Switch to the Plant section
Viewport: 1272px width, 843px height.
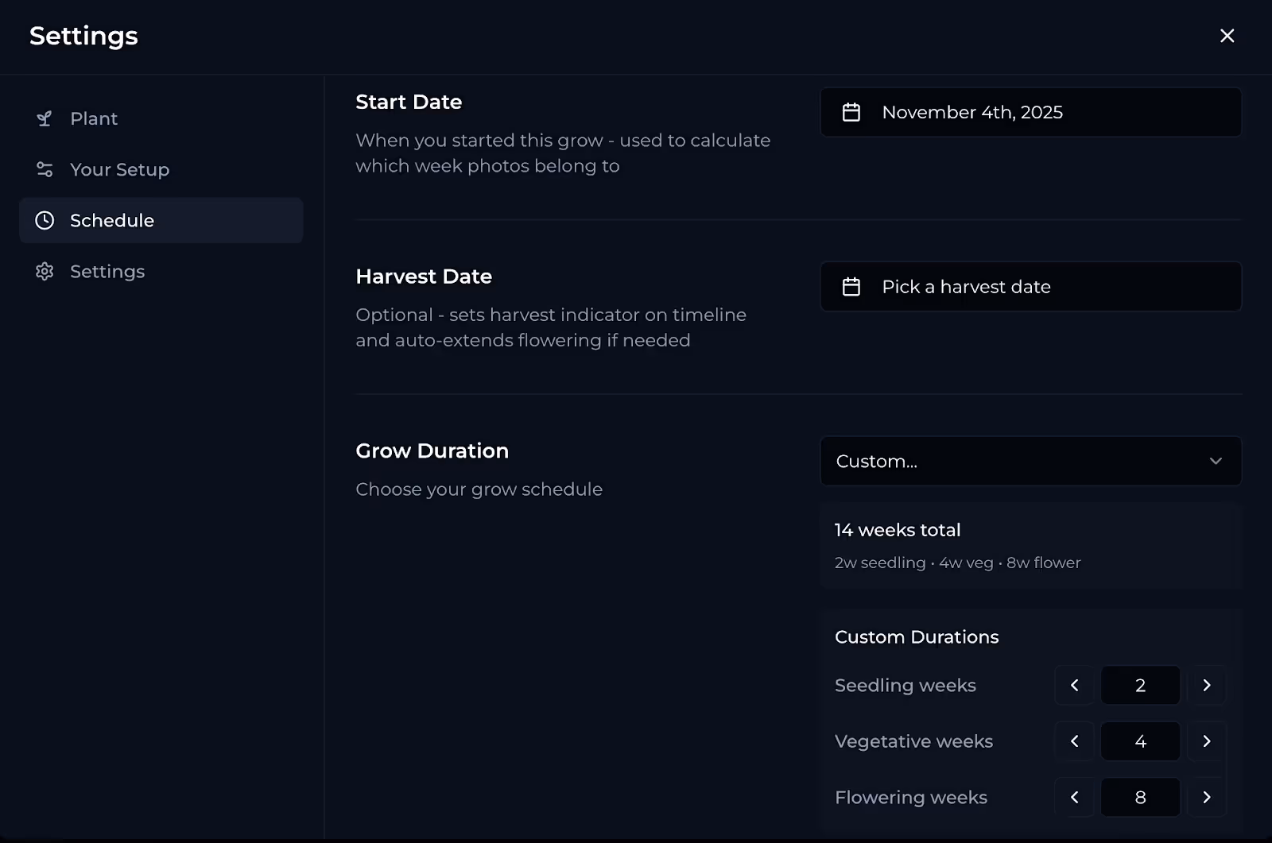93,118
